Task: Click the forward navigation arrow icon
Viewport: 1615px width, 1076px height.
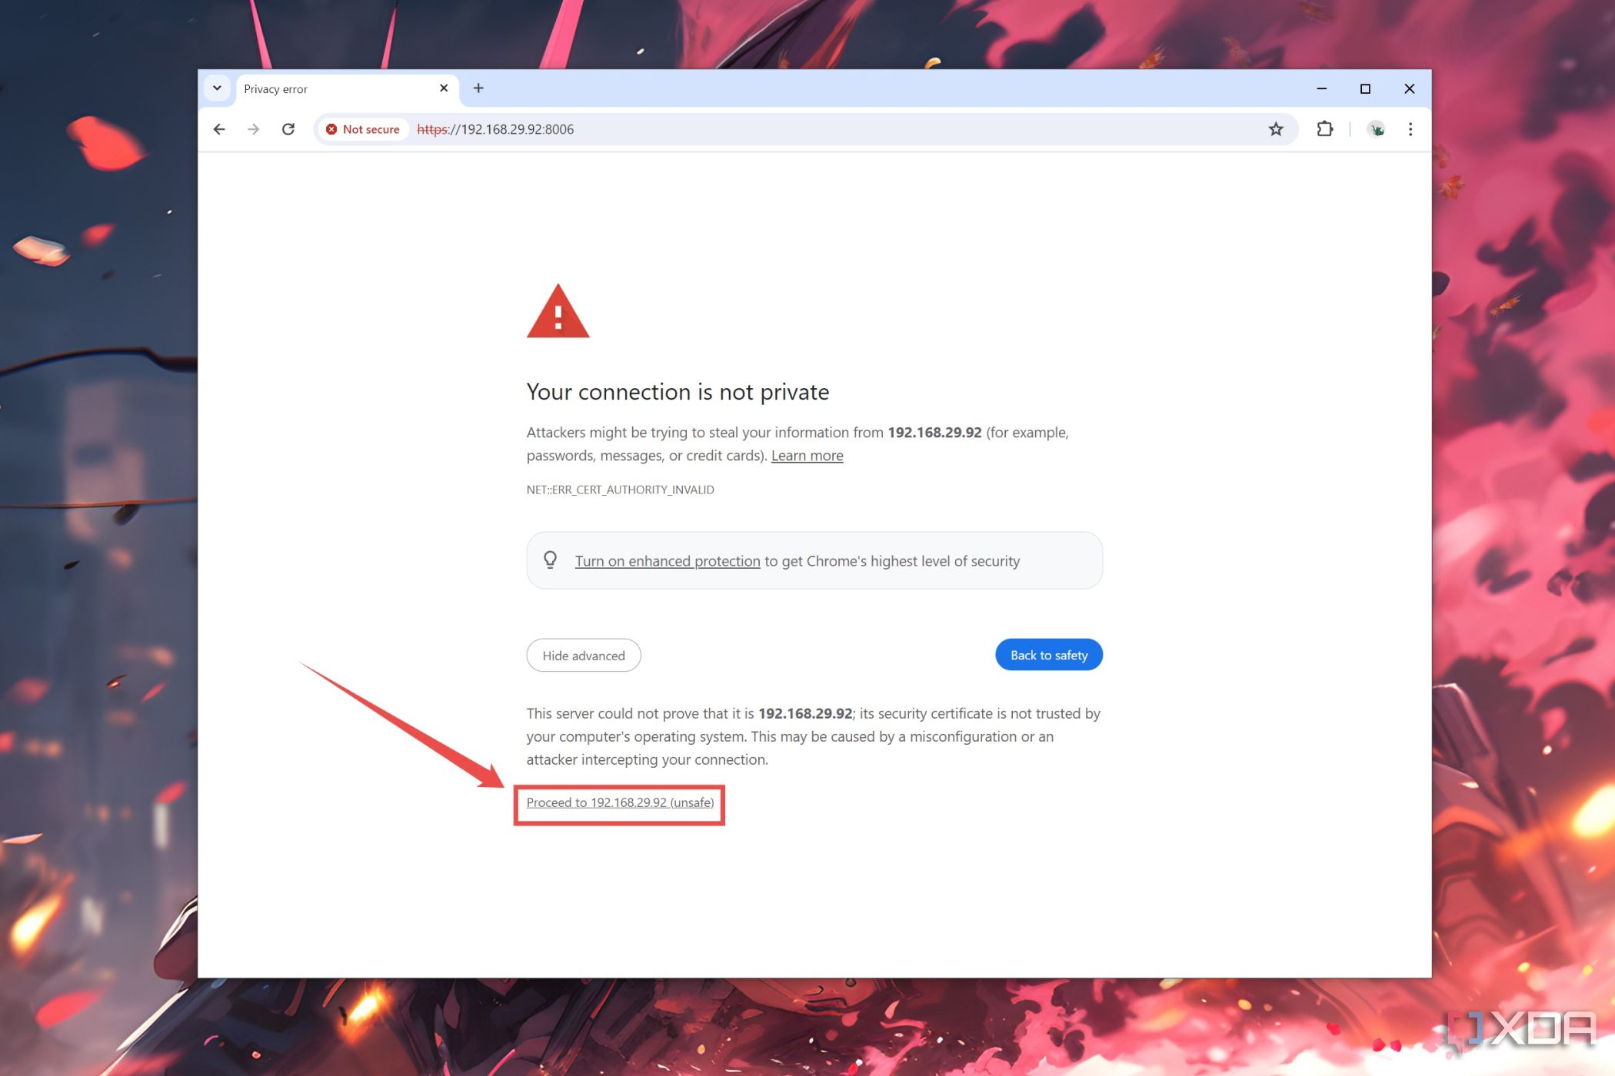Action: 254,128
